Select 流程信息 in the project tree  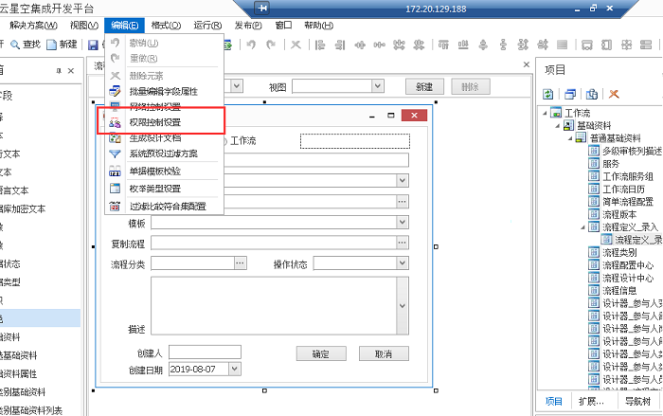click(x=619, y=291)
